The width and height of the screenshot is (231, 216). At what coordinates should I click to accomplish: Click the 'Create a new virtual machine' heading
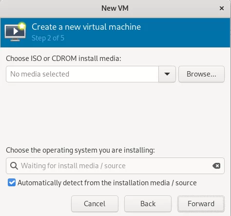click(86, 27)
